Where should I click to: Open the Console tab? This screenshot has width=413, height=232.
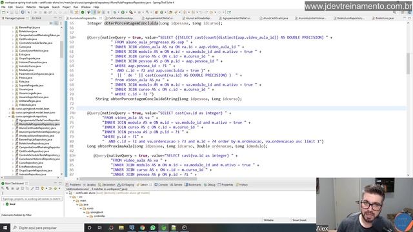(161, 185)
